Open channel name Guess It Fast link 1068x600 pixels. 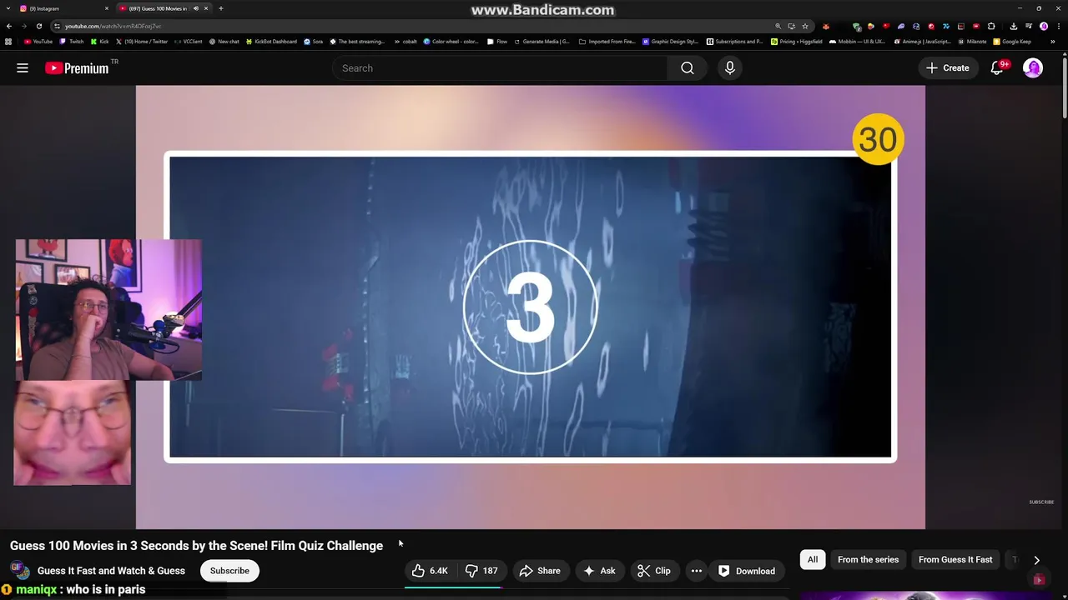tap(111, 571)
